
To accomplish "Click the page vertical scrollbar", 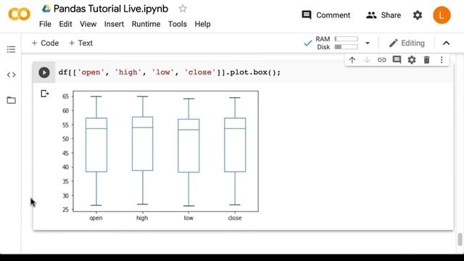I will tap(460, 239).
